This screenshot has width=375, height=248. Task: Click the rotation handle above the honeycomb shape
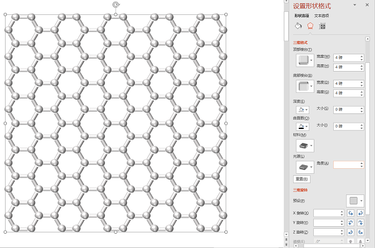116,4
